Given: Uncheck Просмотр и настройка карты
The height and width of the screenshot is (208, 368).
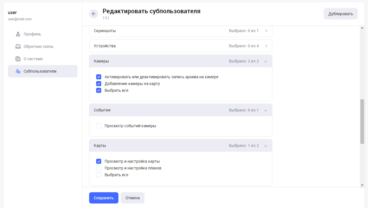Looking at the screenshot, I should point(99,161).
